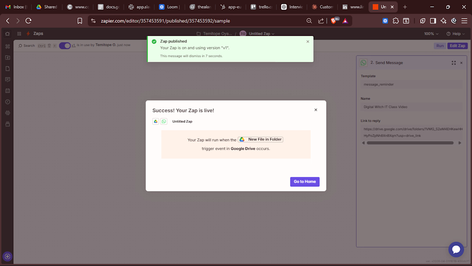472x266 pixels.
Task: Toggle the browser sidebar panel icon
Action: (x=433, y=21)
